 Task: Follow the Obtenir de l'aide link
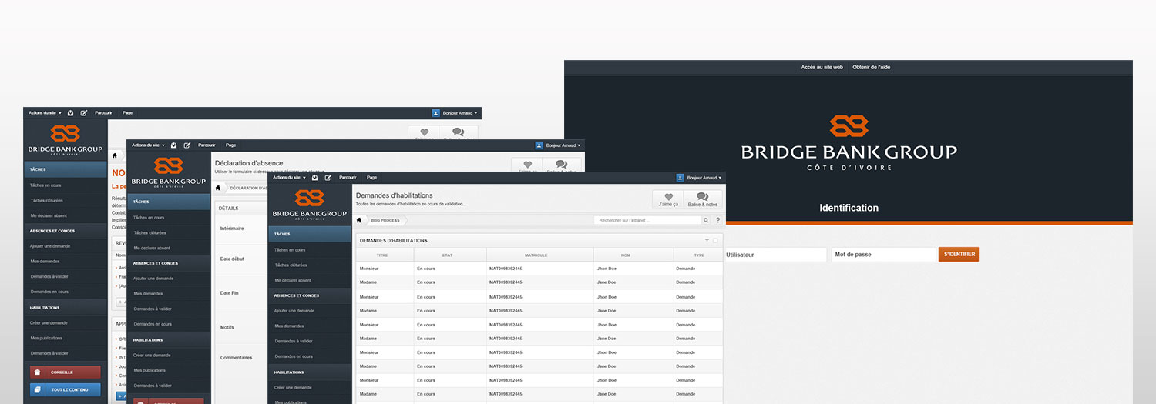(x=872, y=67)
